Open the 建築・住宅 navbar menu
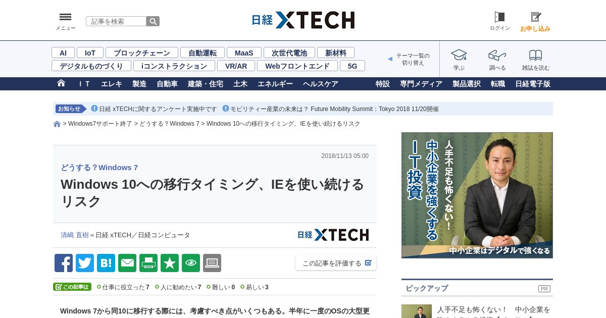The width and height of the screenshot is (606, 318). [x=206, y=84]
